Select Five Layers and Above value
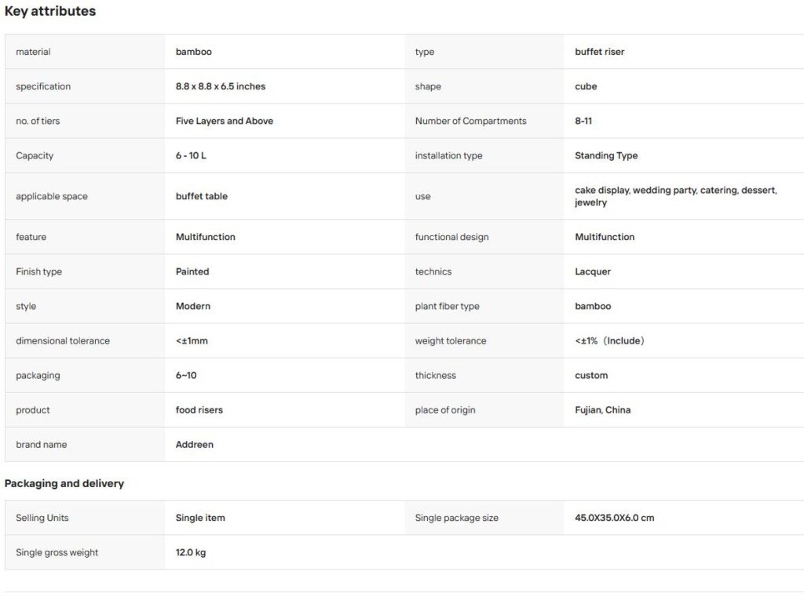Viewport: 804px width, 597px height. (224, 121)
